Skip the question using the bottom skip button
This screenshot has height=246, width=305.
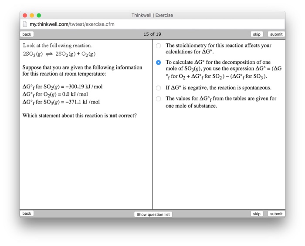[x=257, y=214]
